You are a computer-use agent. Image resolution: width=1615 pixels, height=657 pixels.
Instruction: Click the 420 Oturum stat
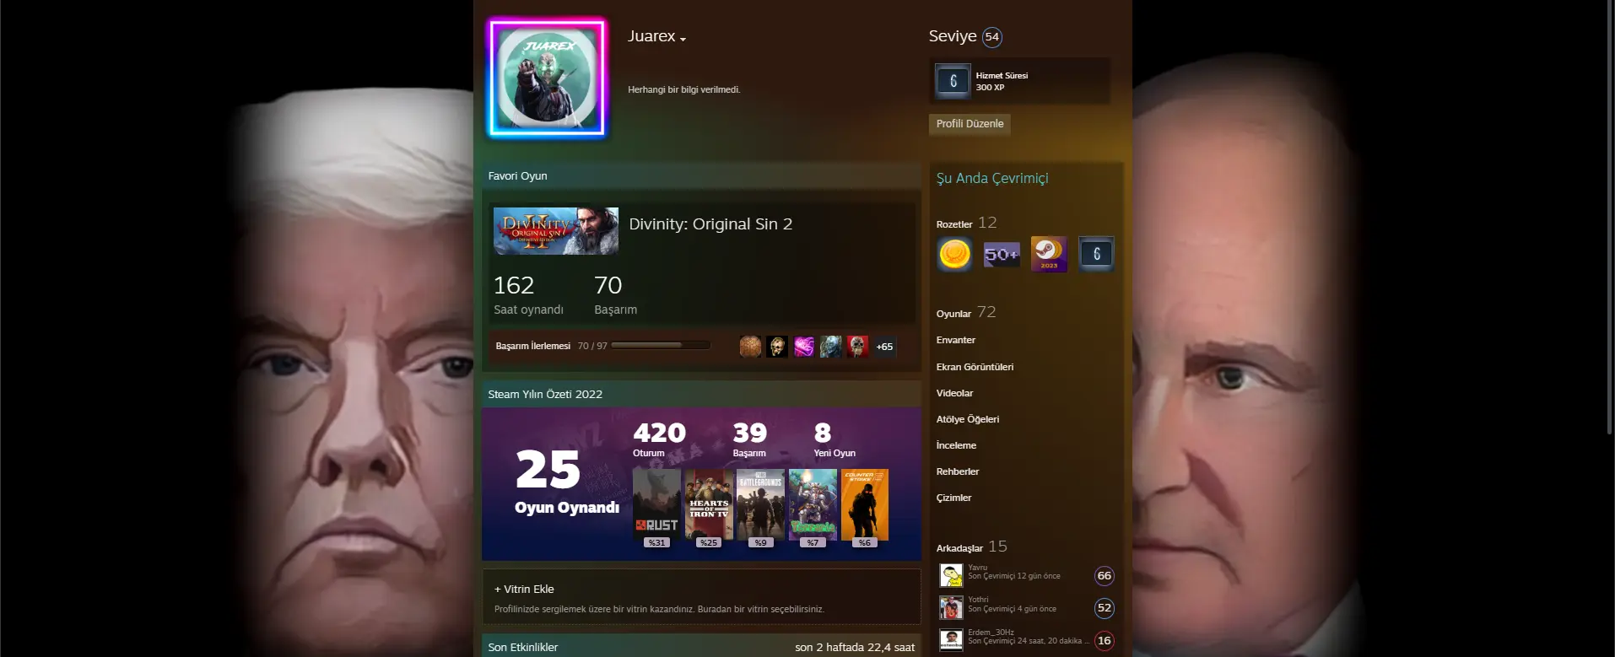(659, 439)
